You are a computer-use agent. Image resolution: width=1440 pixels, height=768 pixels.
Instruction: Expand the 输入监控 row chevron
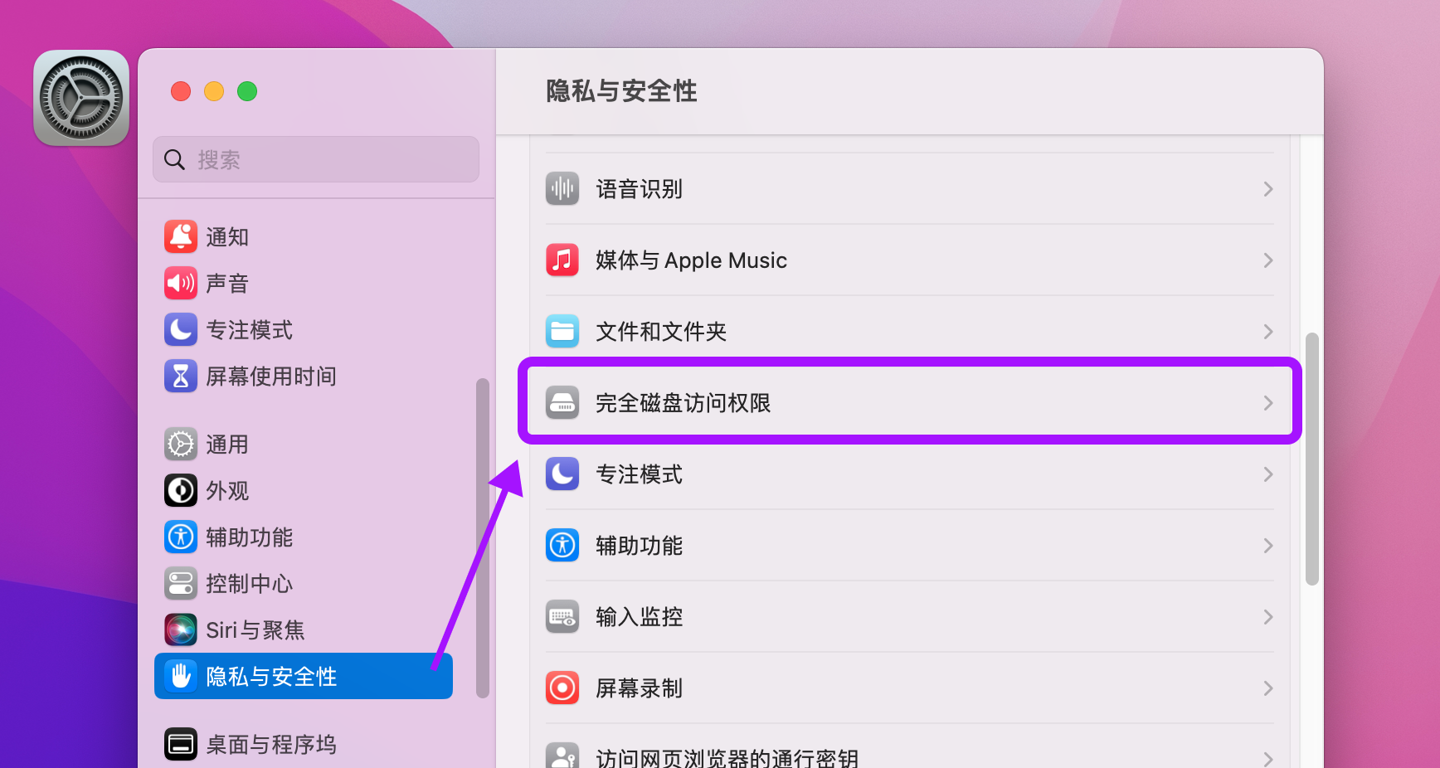pyautogui.click(x=1268, y=617)
